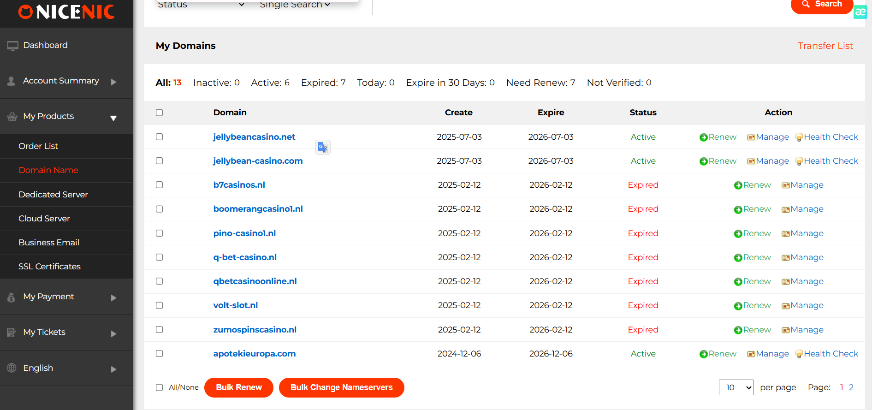
Task: Click the green renew icon for jellybean-casino.com
Action: (704, 161)
